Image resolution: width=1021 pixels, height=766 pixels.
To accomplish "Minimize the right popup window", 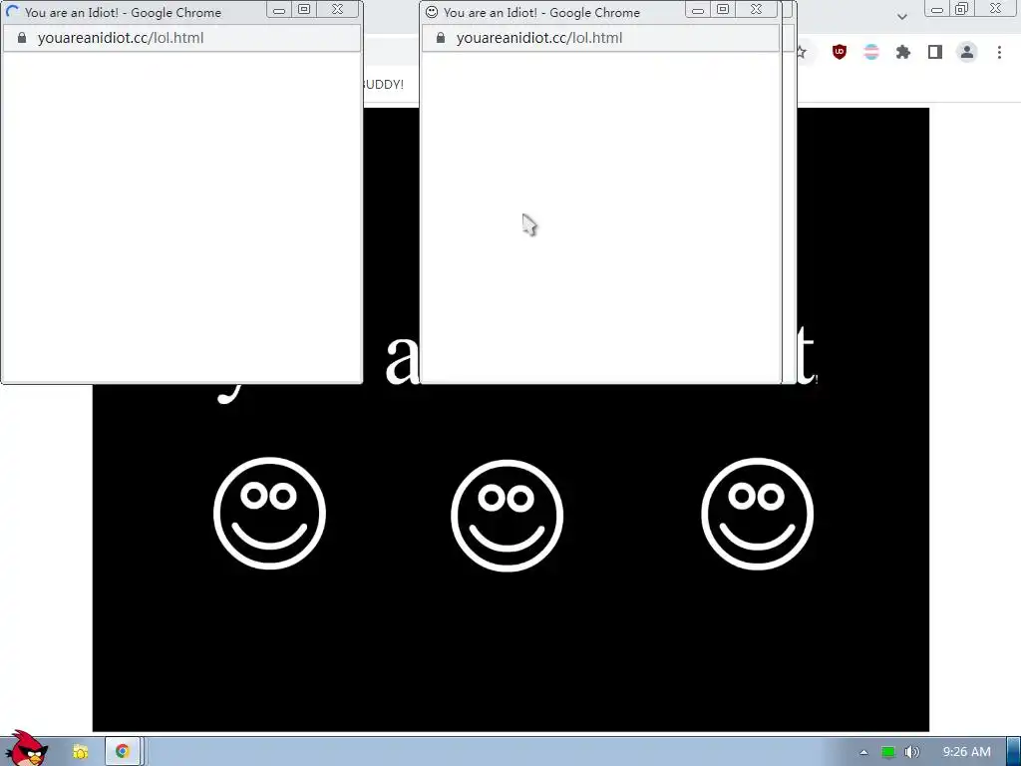I will pos(697,9).
